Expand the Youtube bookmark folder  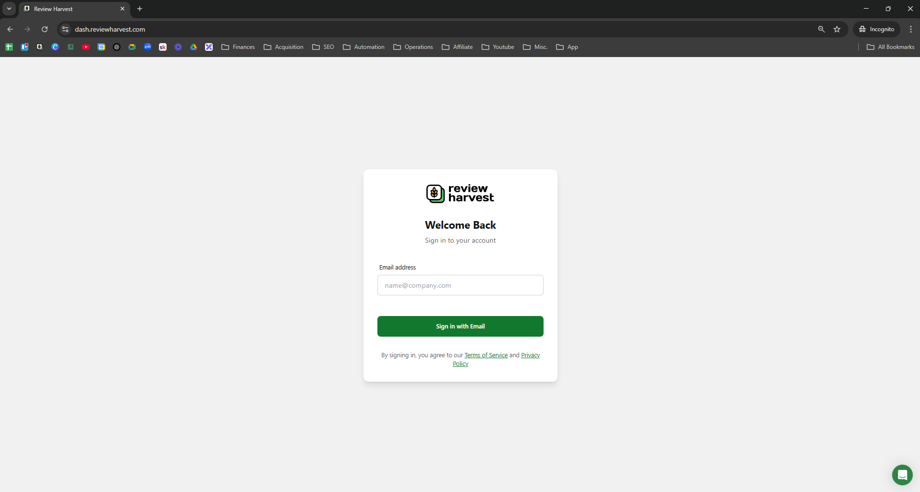click(498, 47)
